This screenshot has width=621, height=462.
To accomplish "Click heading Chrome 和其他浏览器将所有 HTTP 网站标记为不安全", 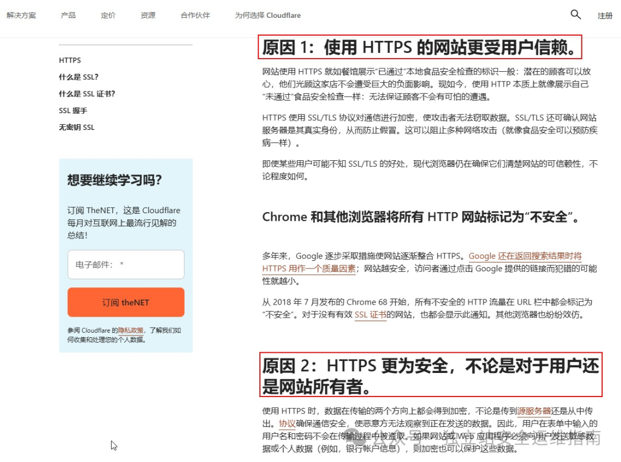I will [421, 217].
